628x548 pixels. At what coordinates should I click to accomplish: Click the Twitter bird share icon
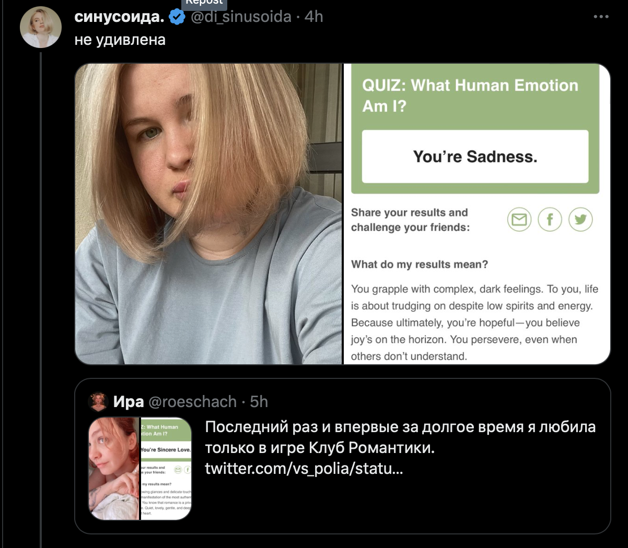tap(580, 220)
